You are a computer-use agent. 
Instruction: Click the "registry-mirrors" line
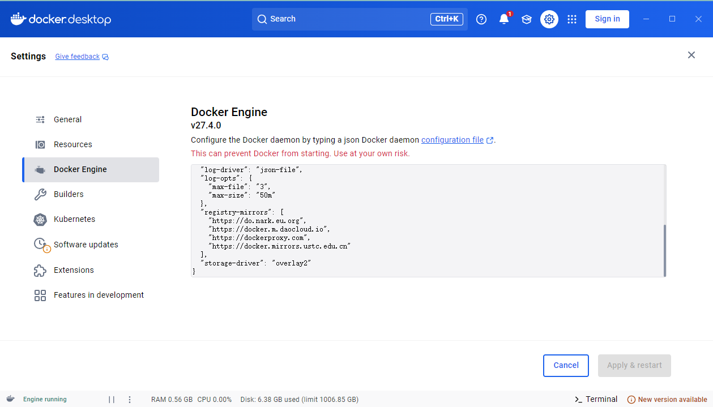click(242, 212)
